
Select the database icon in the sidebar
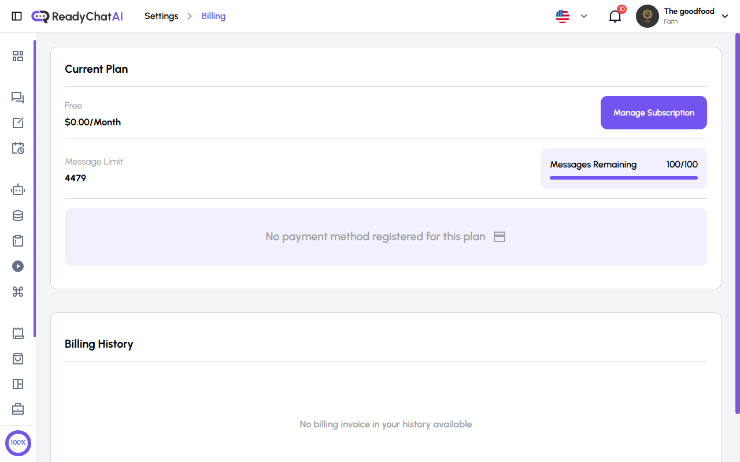pyautogui.click(x=17, y=215)
